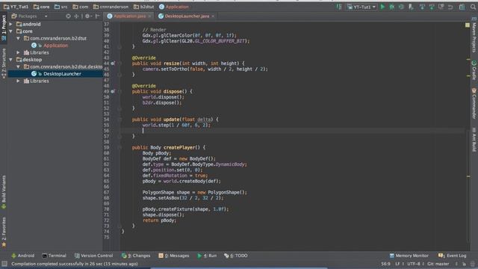
Task: Close the Application.java tab
Action: 149,16
